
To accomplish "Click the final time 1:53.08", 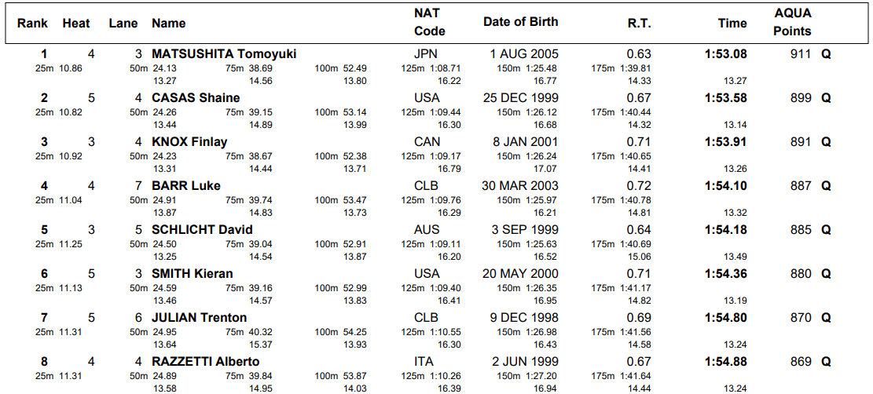I will click(725, 54).
